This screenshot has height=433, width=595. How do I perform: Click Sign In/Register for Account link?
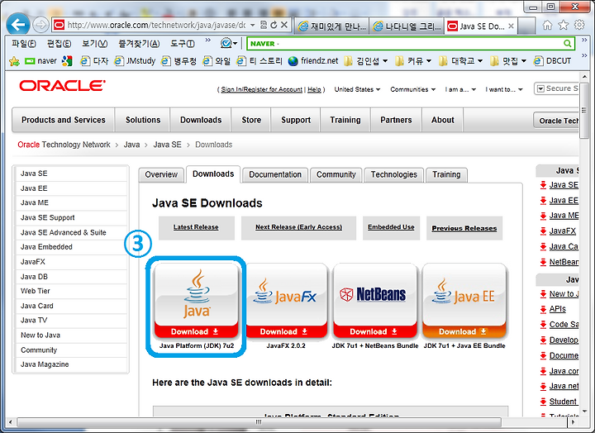tap(261, 89)
